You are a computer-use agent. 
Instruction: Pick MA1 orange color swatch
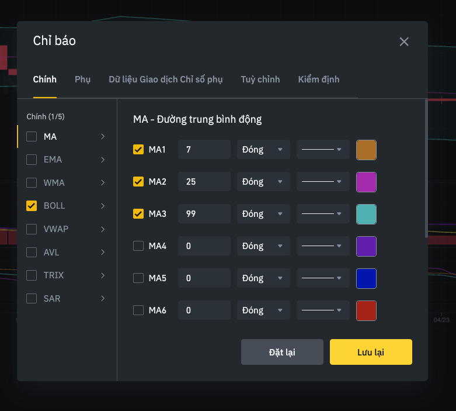click(366, 150)
